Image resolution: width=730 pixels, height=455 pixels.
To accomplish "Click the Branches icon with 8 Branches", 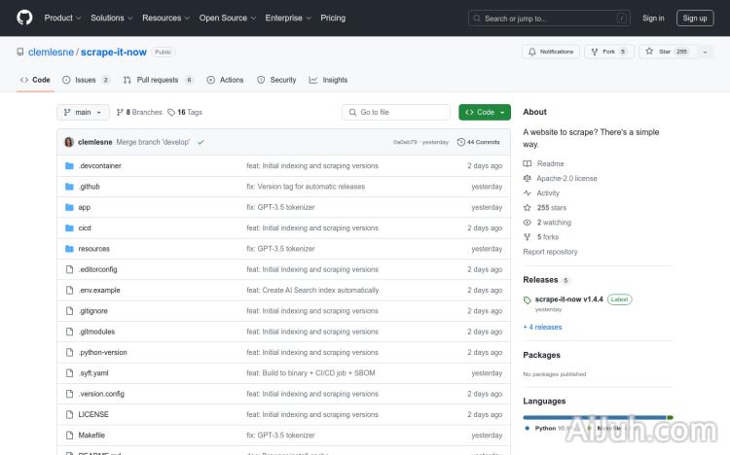I will 119,113.
